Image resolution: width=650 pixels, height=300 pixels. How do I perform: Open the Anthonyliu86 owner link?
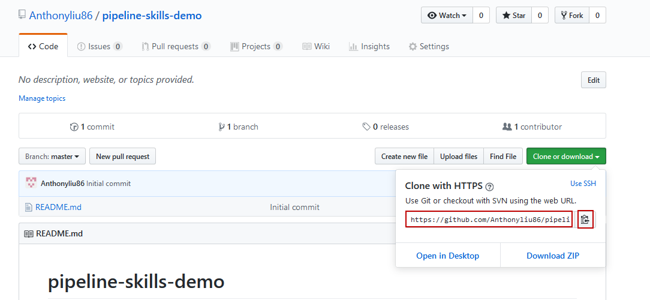[61, 16]
